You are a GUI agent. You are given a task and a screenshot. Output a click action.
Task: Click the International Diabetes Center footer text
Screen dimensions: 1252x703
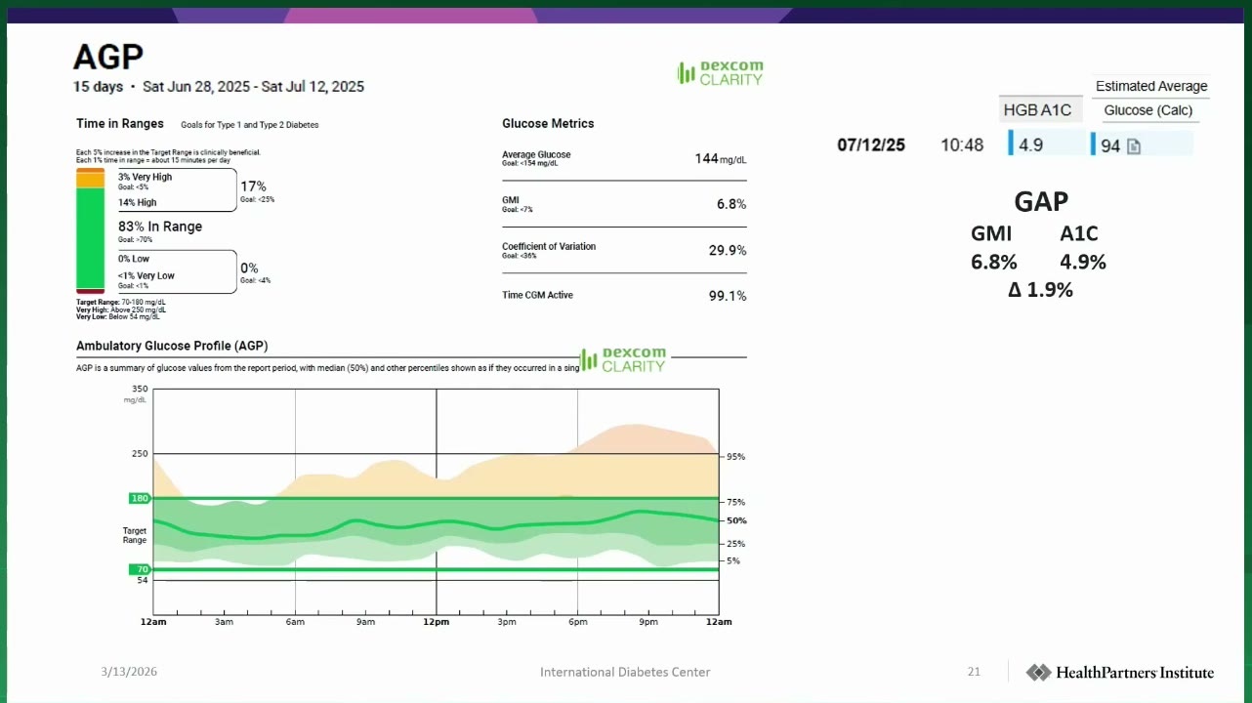(625, 672)
